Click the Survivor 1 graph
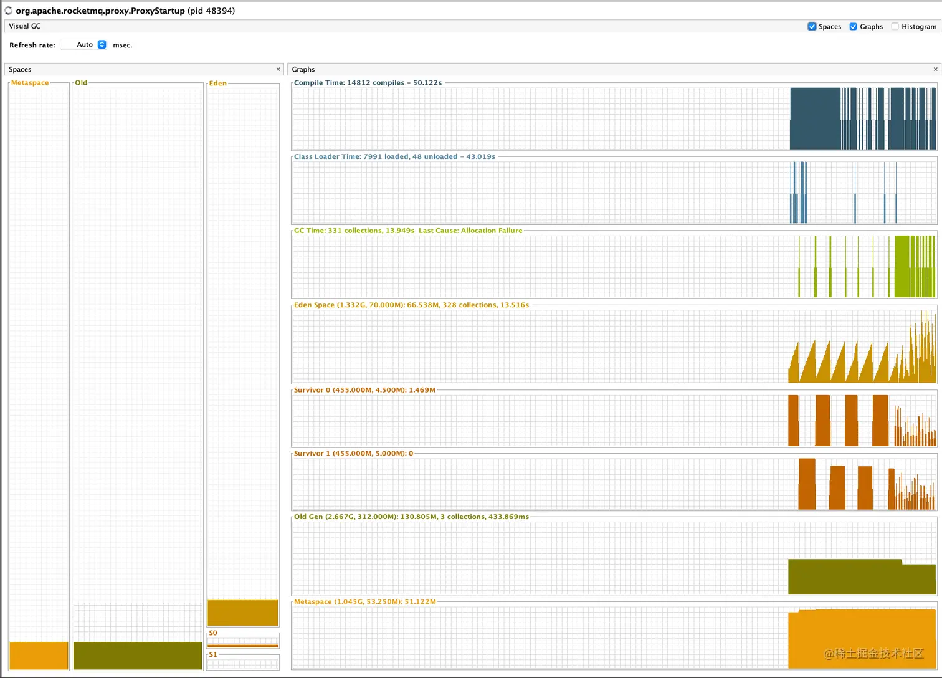This screenshot has height=678, width=942. click(614, 484)
